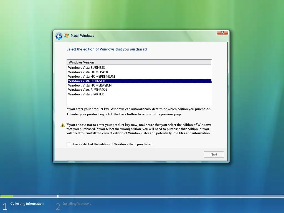Click the Windows Version column header
Screen dimensions: 284x213
139,62
